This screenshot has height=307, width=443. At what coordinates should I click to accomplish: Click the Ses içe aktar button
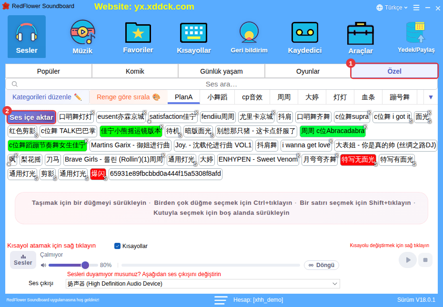coord(31,117)
